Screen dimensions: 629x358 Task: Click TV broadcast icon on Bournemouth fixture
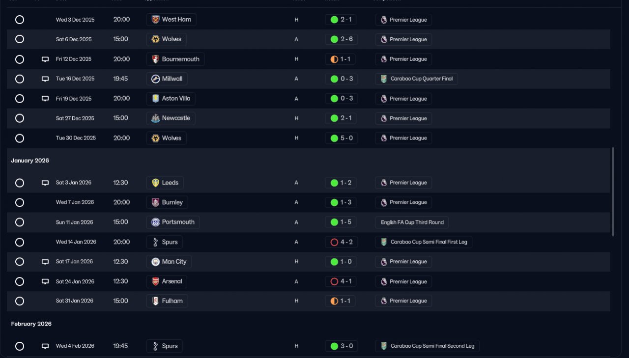(45, 59)
